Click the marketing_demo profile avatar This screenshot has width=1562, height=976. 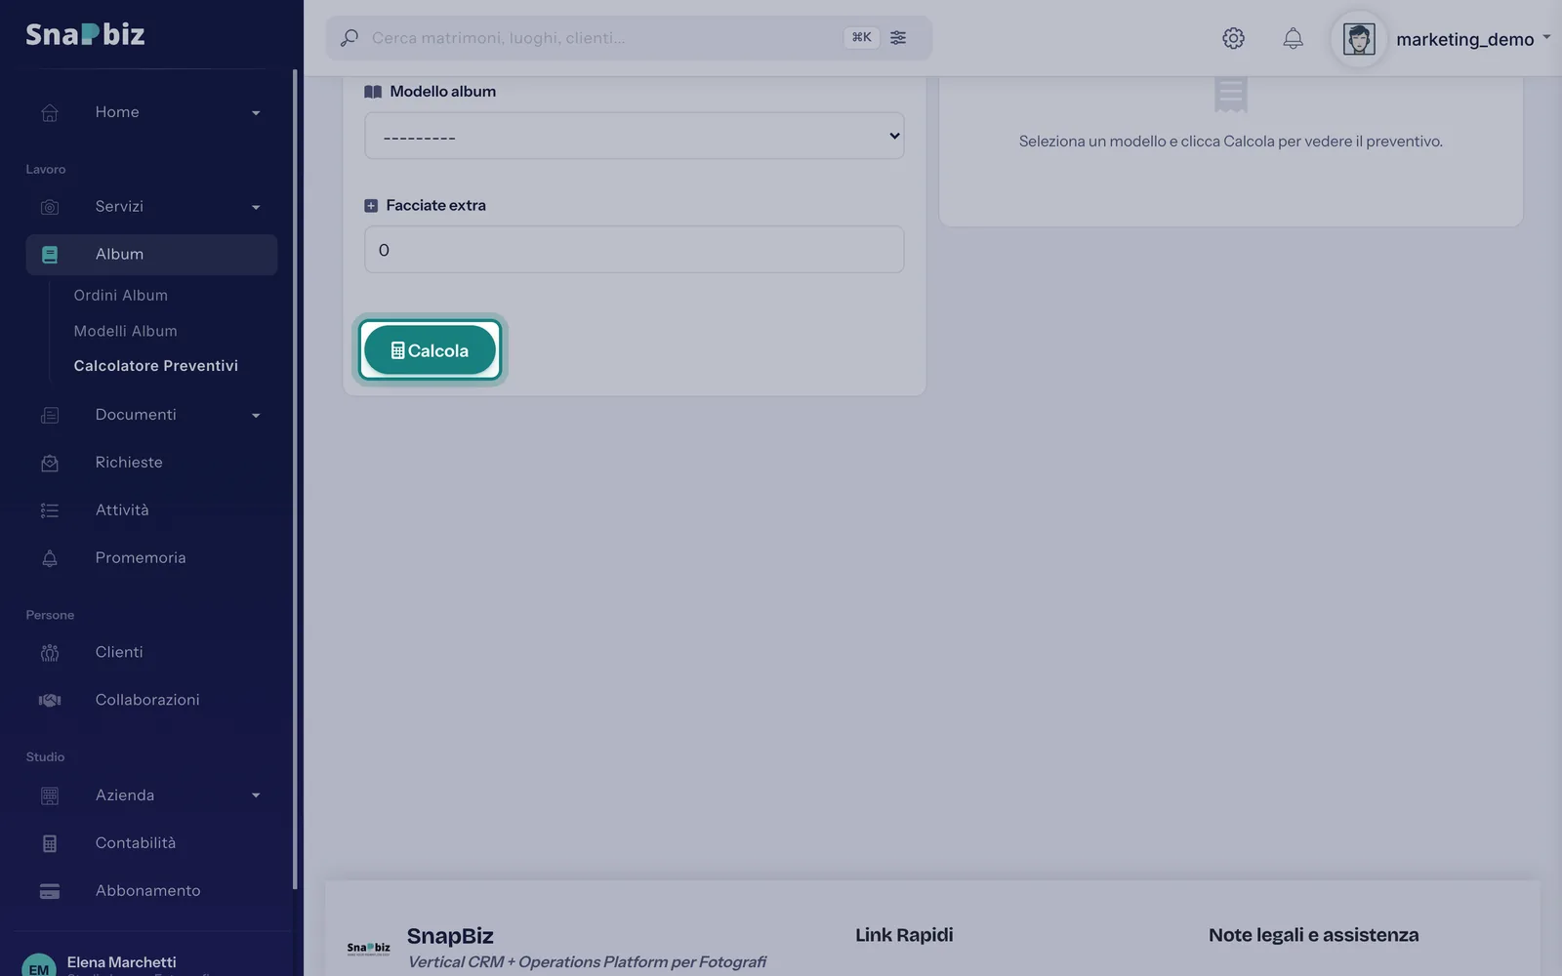[1359, 39]
